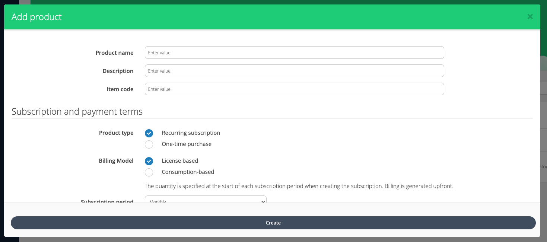
Task: Click 'Subscription and payment terms' heading
Action: tap(77, 112)
